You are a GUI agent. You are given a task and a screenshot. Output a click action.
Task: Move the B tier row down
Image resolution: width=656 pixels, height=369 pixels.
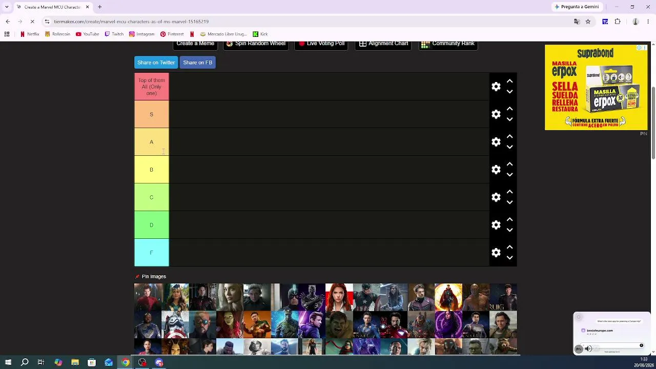tap(509, 175)
